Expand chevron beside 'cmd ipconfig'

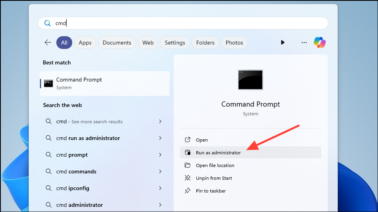[160, 188]
